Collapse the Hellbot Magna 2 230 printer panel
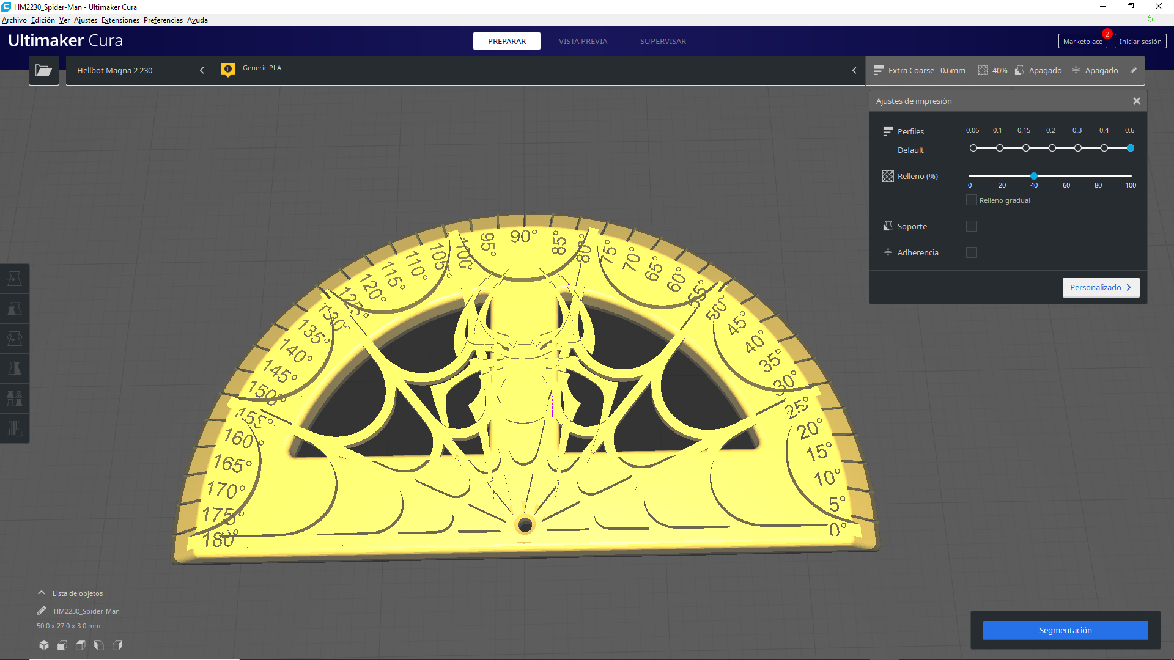Screen dimensions: 1174x660 coord(202,70)
